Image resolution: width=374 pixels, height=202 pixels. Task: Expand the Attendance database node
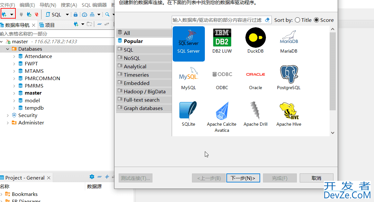[x=14, y=56]
